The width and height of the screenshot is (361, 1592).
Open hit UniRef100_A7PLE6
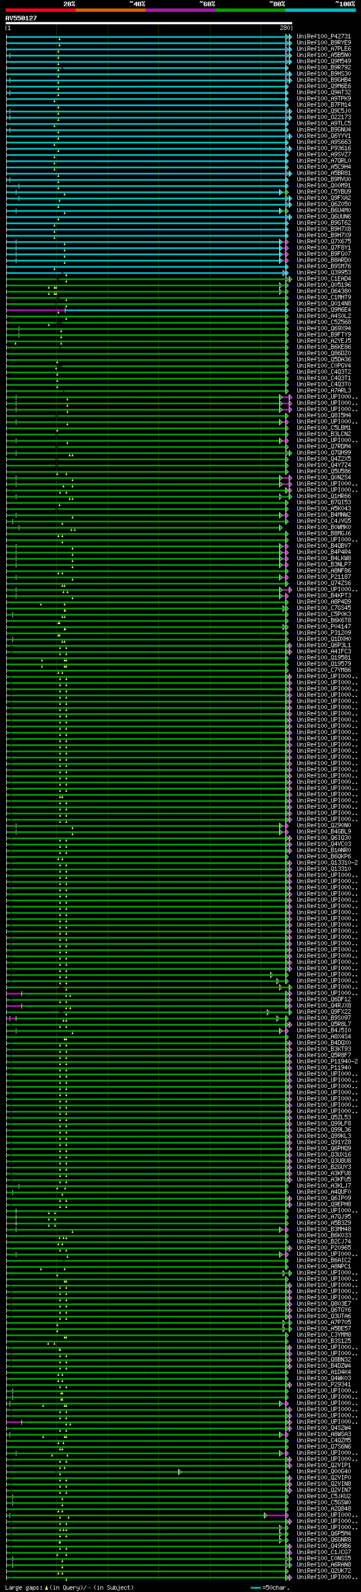[323, 49]
